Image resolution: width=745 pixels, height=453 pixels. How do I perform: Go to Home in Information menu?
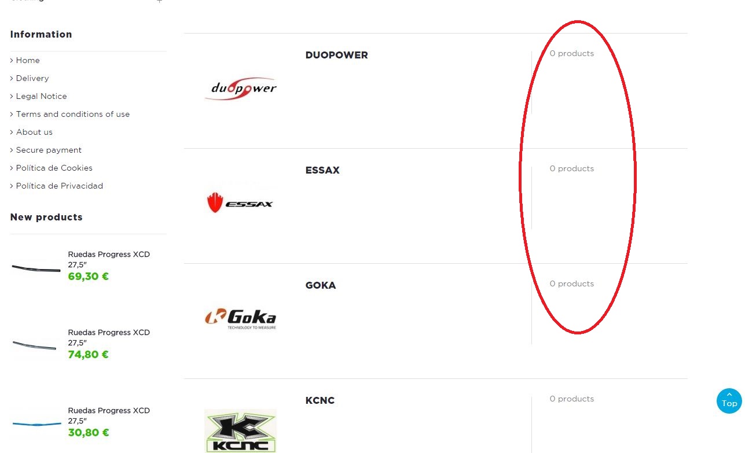(x=28, y=60)
